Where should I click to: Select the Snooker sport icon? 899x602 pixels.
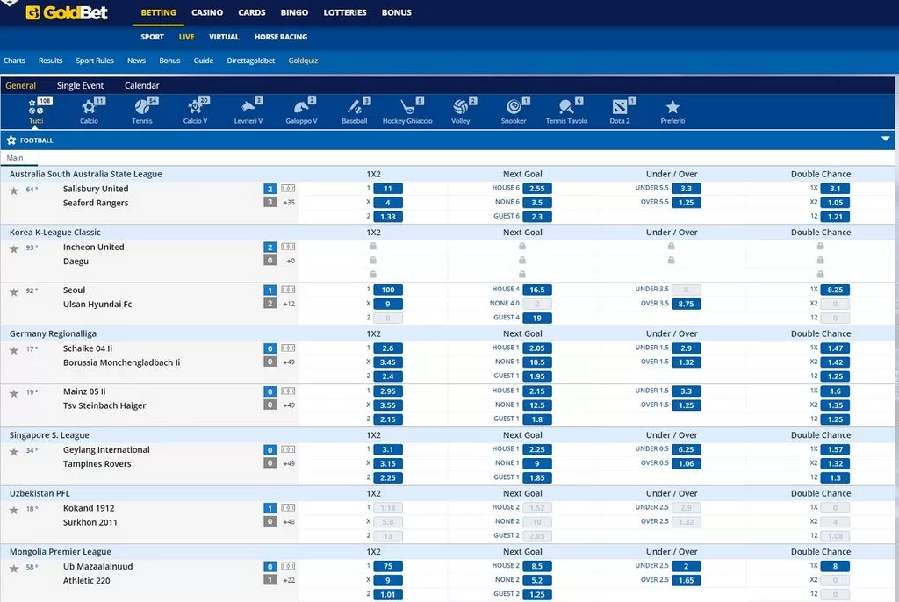click(514, 107)
